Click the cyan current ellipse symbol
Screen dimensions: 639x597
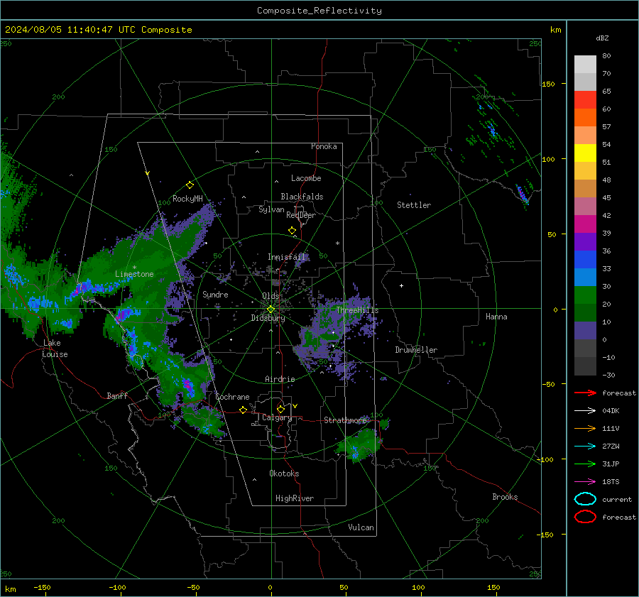(585, 499)
